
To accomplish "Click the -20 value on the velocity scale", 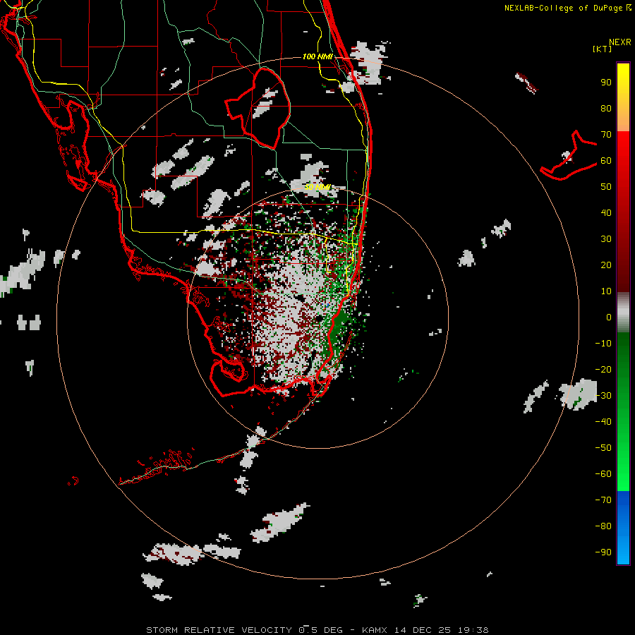I will tap(603, 369).
